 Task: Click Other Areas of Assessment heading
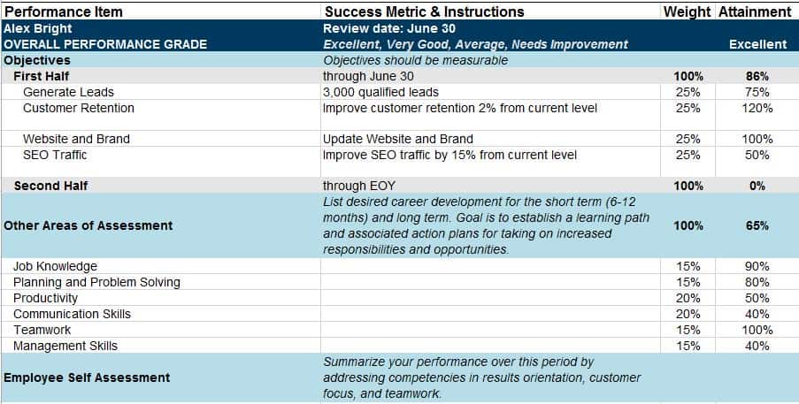tap(88, 225)
